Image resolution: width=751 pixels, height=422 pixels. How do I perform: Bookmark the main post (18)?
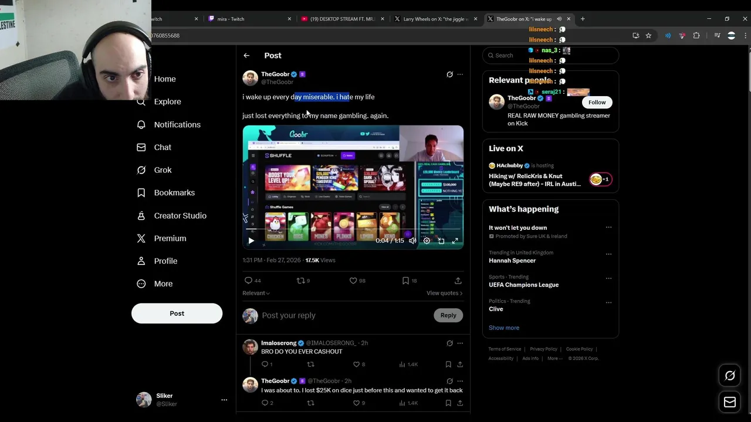coord(410,281)
